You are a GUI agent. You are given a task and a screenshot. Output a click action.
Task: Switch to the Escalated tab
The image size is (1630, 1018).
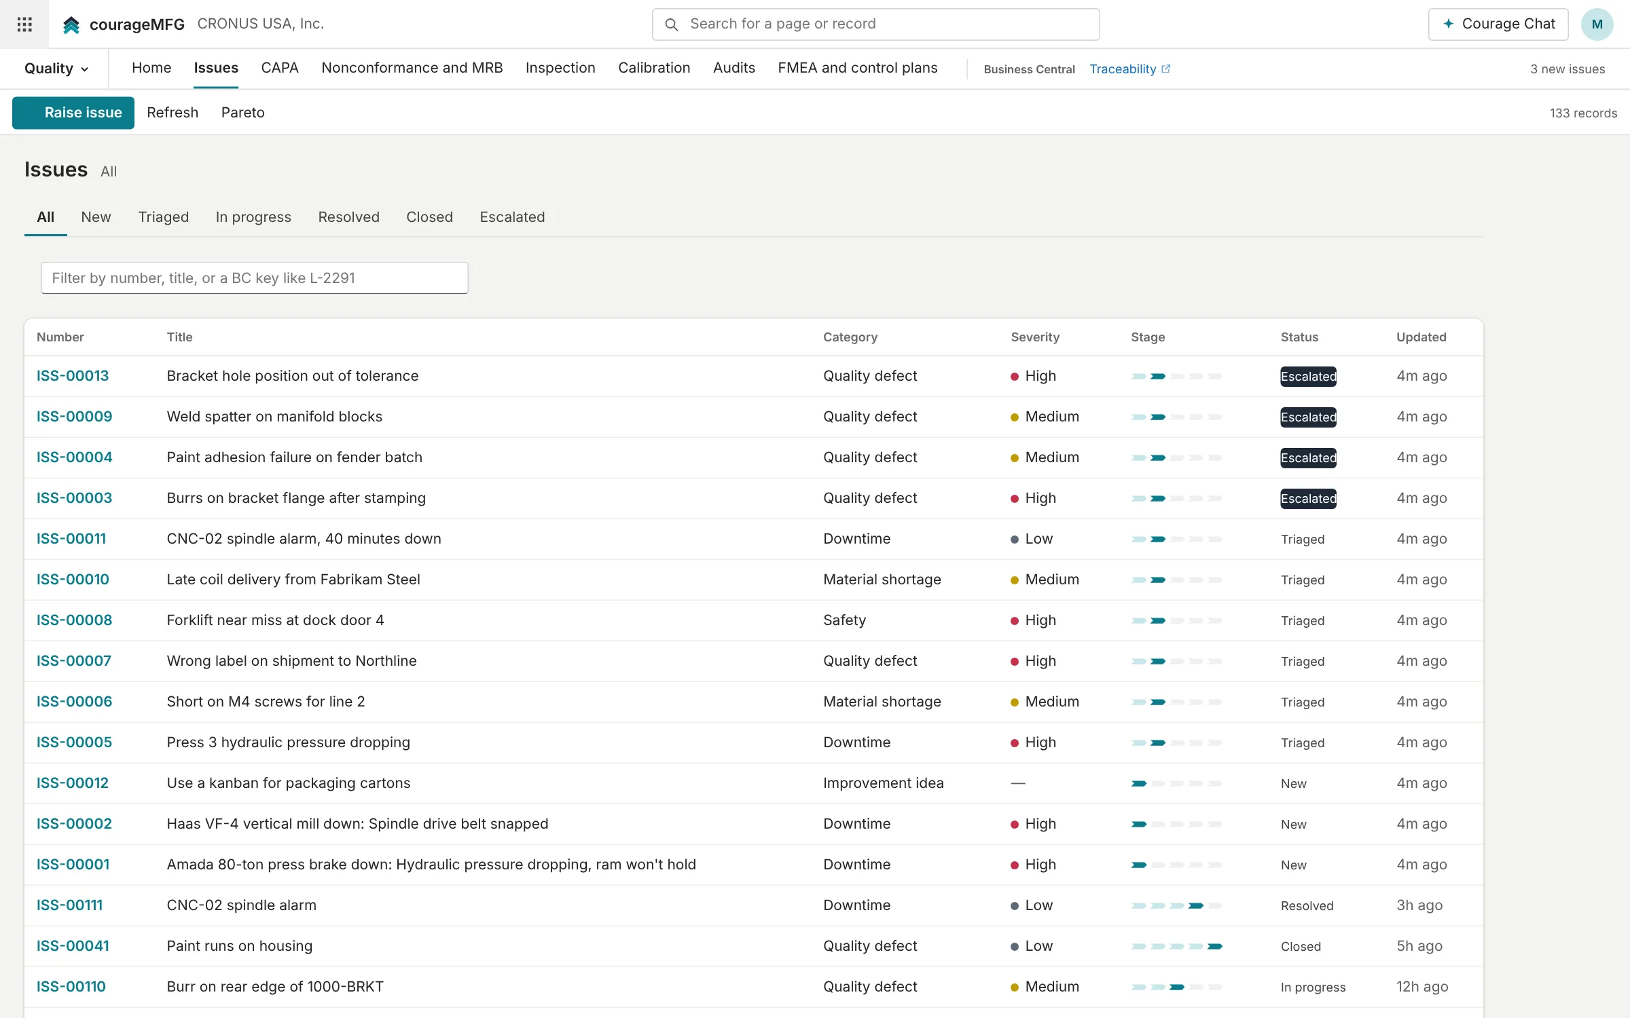pyautogui.click(x=512, y=217)
